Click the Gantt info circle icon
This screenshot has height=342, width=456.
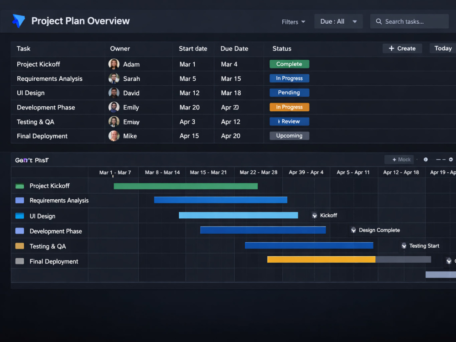[426, 160]
